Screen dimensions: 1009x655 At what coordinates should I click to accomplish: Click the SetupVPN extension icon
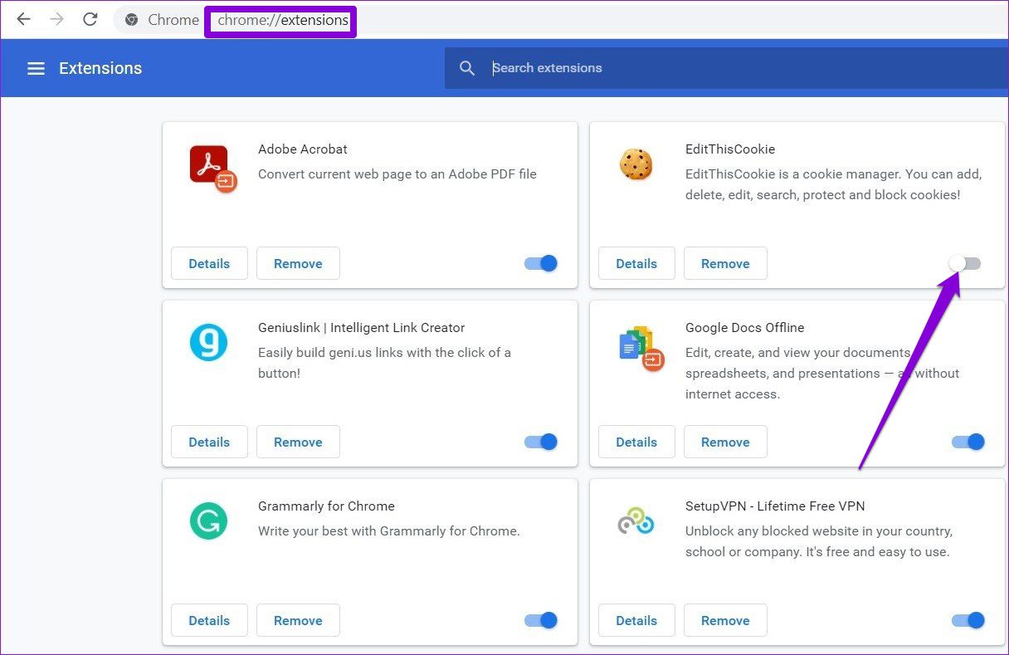coord(636,521)
